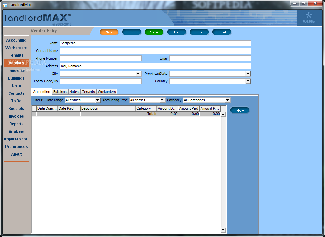Click the table scrollbar up arrow

click(223, 114)
